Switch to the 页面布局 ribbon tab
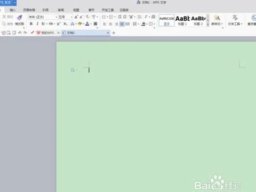 pos(29,10)
